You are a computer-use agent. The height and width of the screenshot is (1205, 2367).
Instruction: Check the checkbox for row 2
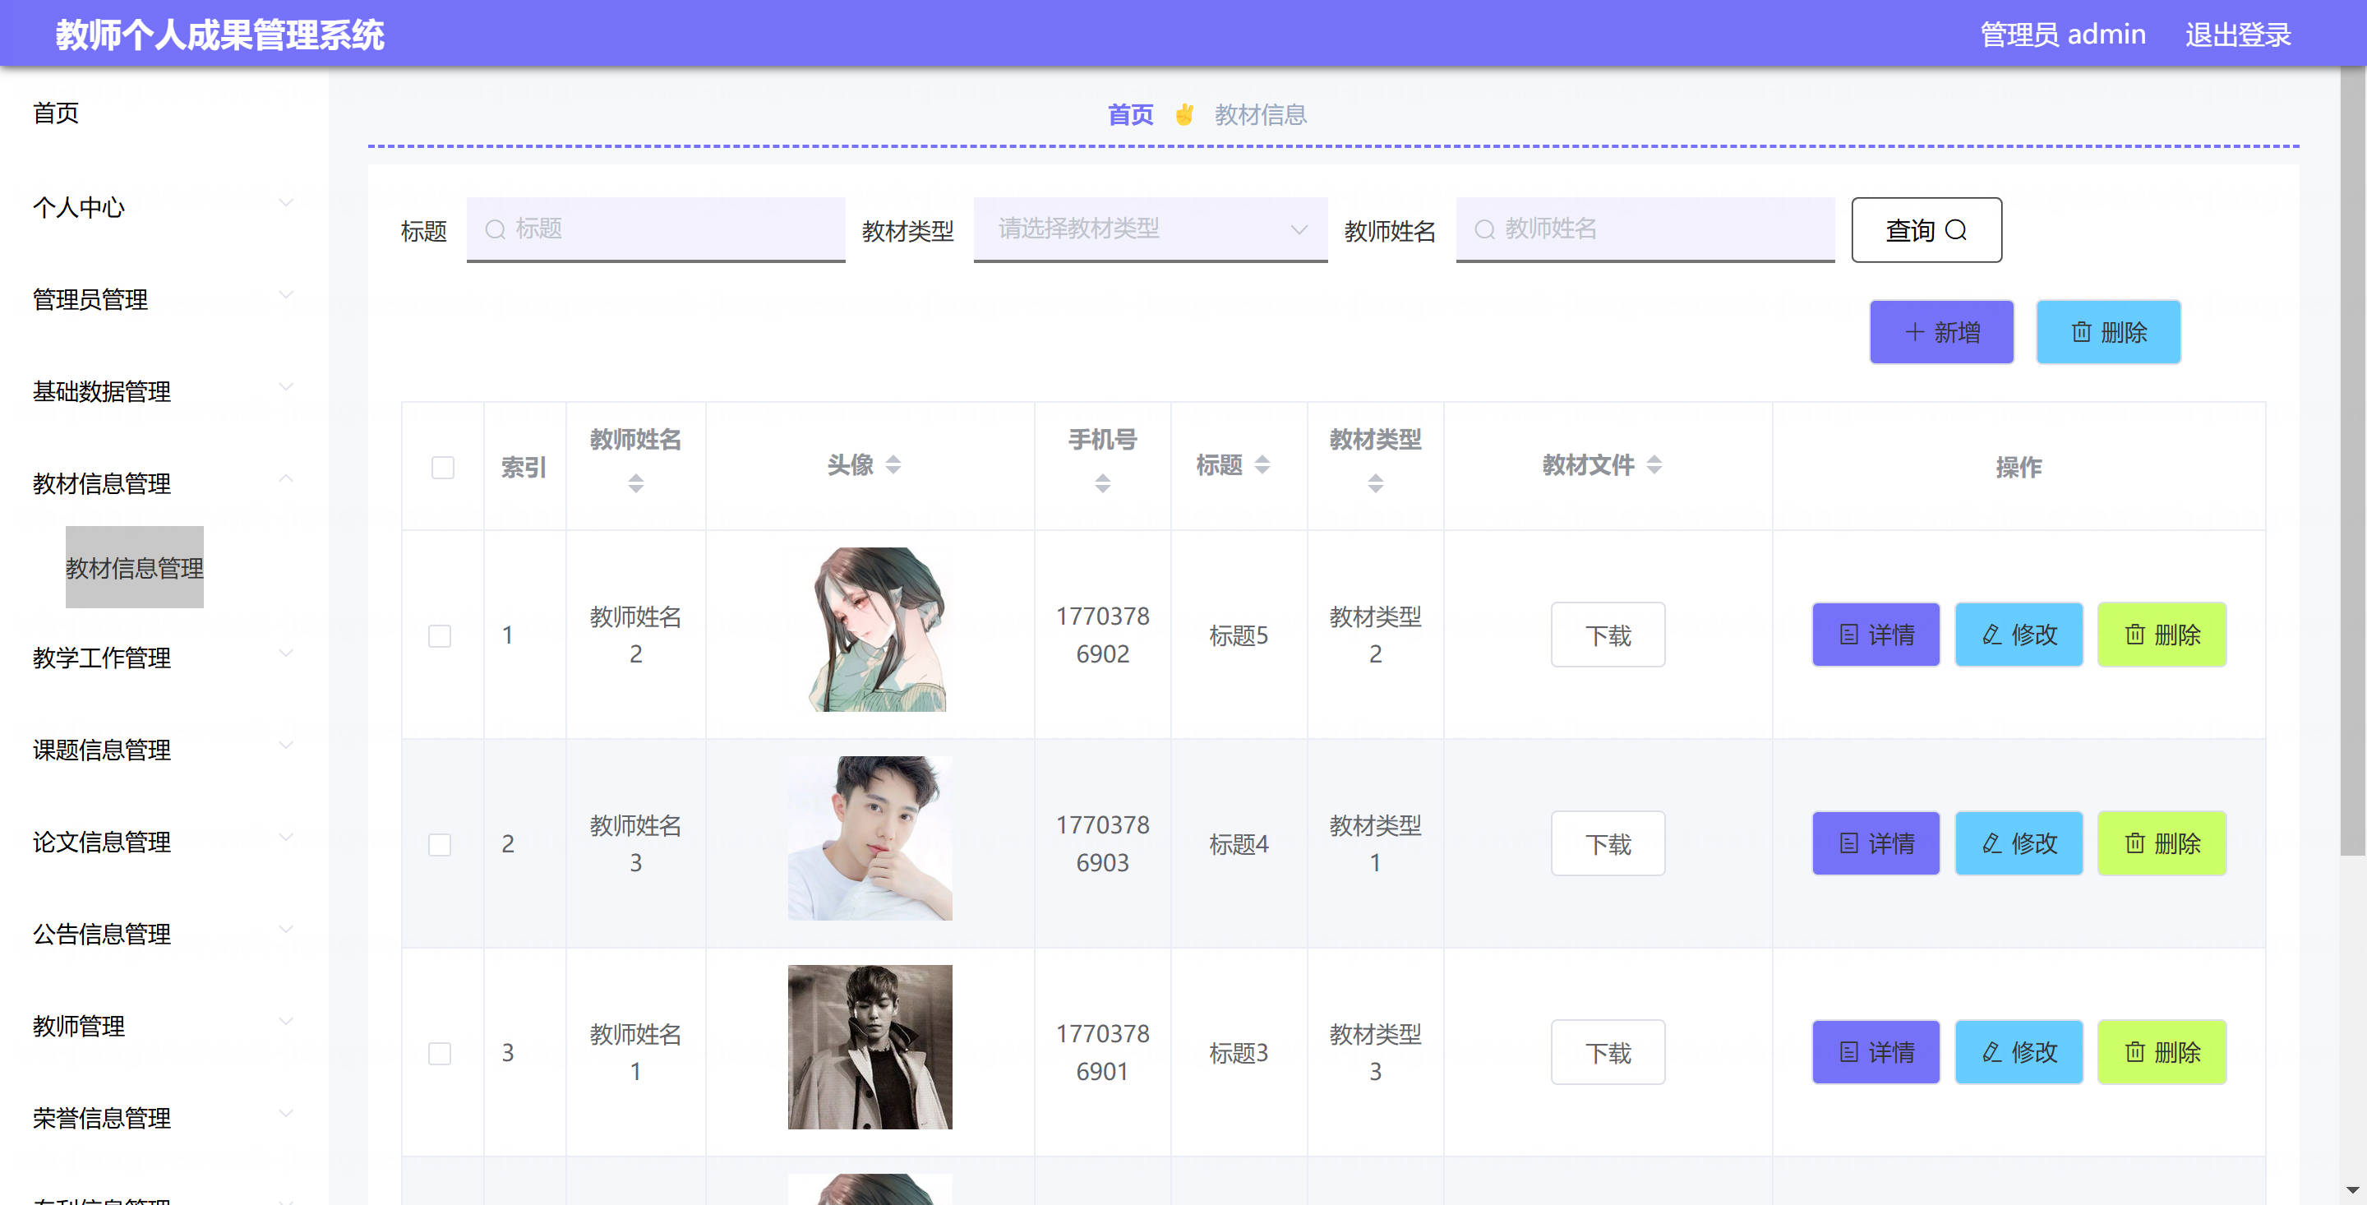[441, 844]
